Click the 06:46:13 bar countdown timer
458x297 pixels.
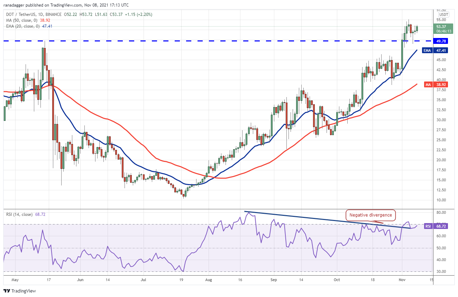(x=443, y=31)
